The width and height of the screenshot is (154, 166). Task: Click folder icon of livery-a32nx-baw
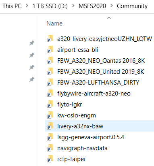pos(50,126)
